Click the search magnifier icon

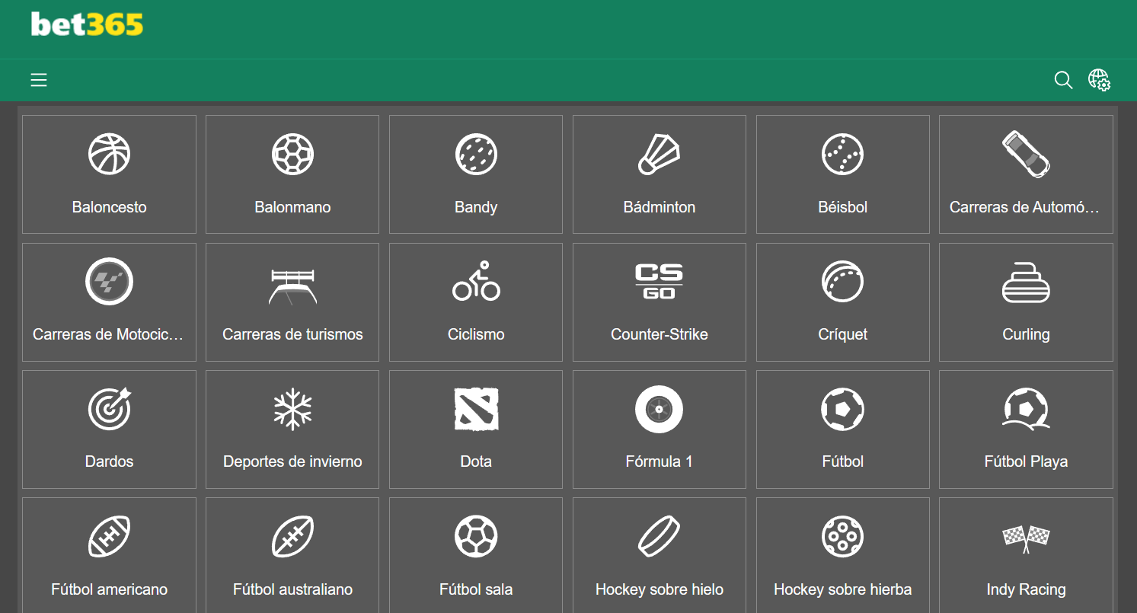pyautogui.click(x=1063, y=80)
